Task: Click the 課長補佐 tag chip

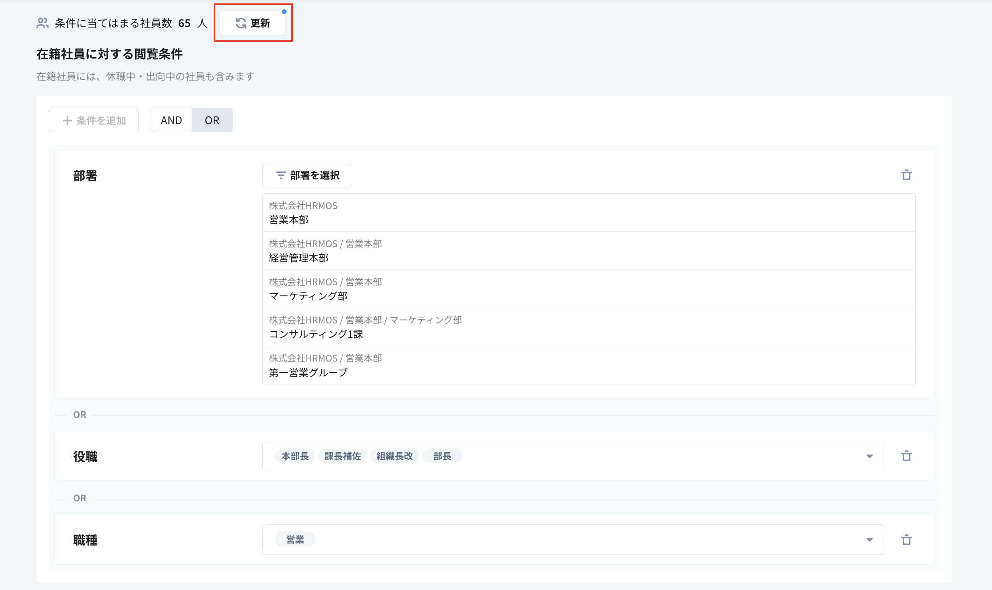Action: coord(343,456)
